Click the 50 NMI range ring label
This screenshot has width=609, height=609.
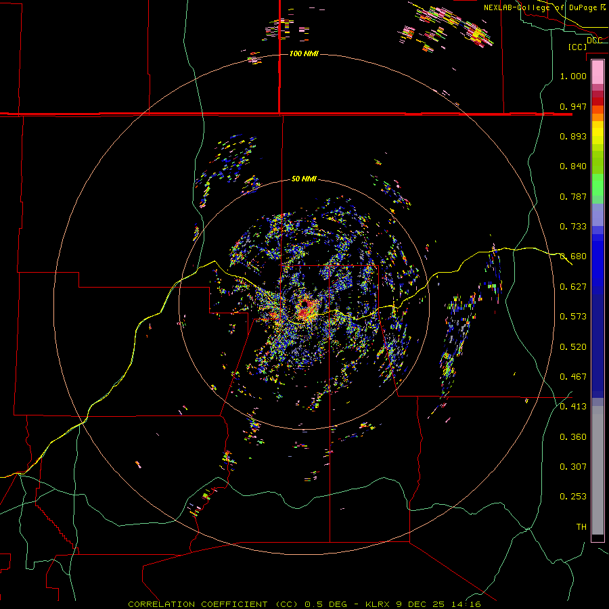304,179
